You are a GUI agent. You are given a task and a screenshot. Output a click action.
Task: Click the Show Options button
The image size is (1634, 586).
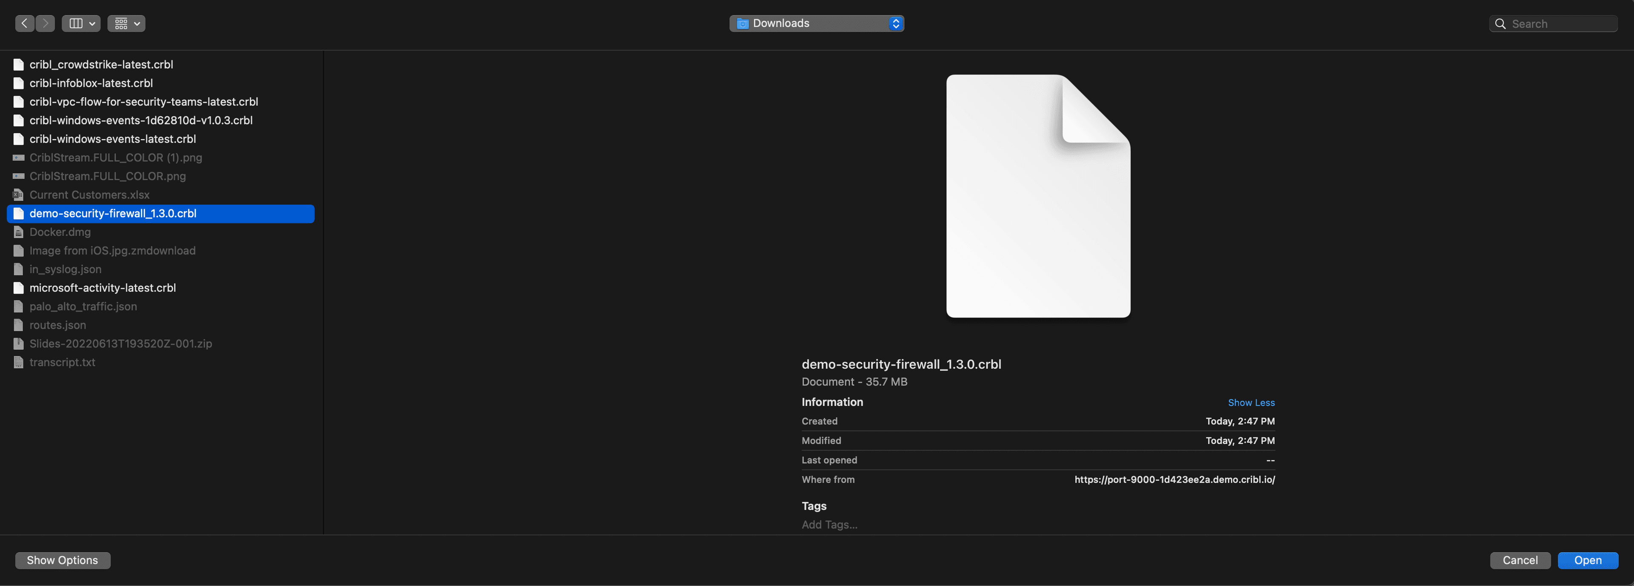62,560
